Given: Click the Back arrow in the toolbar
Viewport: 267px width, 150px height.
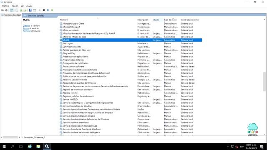Looking at the screenshot, I should tap(2, 10).
